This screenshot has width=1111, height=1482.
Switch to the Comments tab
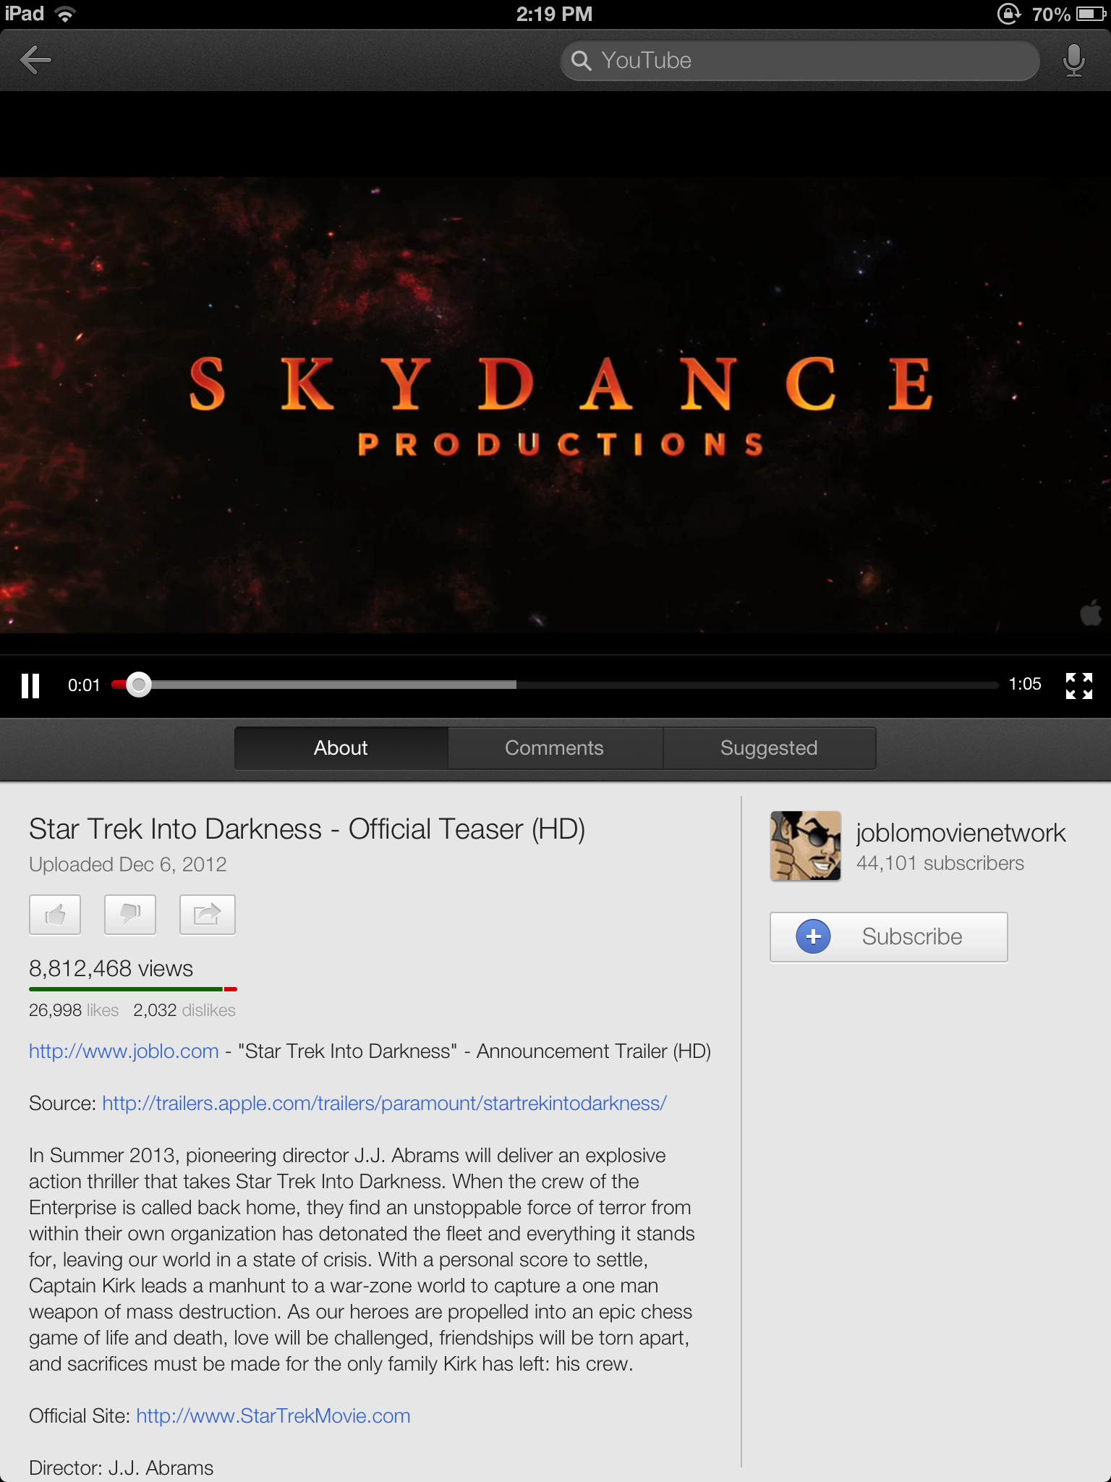[554, 748]
